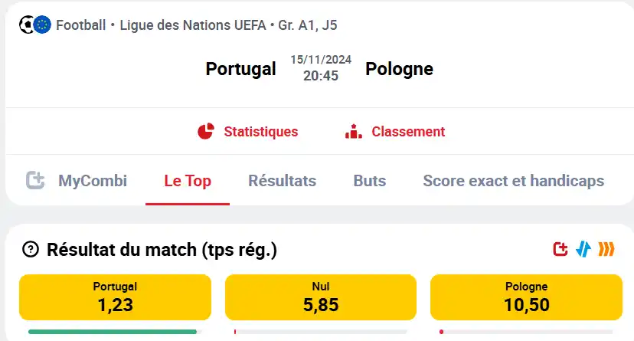Click the football sport icon
634x341 pixels.
26,25
